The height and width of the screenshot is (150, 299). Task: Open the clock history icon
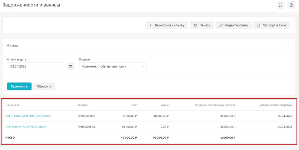pyautogui.click(x=291, y=5)
